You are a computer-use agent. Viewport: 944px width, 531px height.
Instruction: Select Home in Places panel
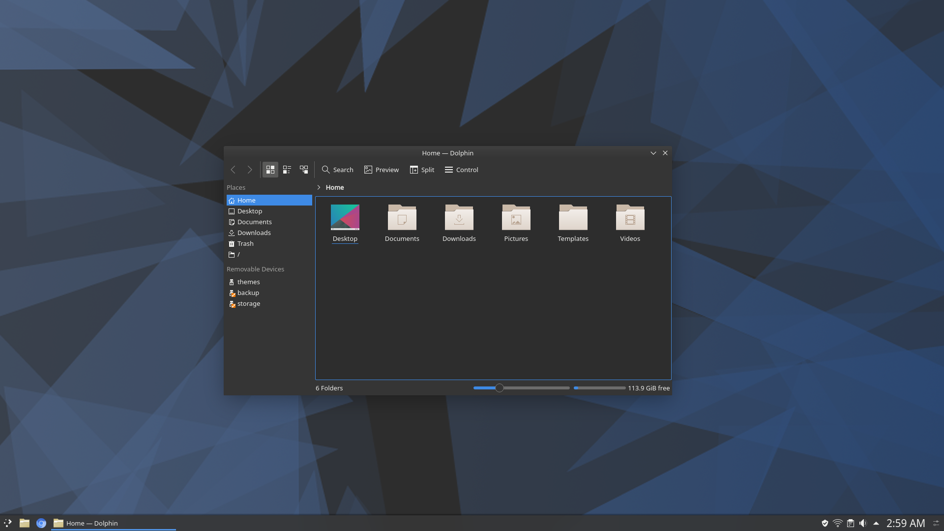coord(269,200)
